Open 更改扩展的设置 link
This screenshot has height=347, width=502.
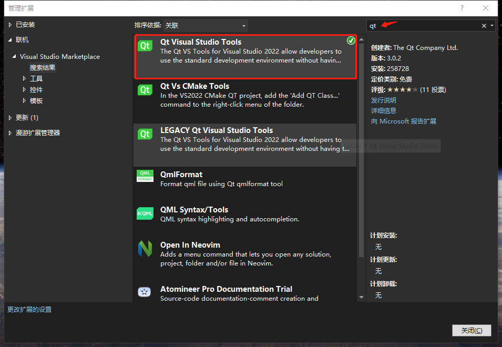pyautogui.click(x=29, y=310)
